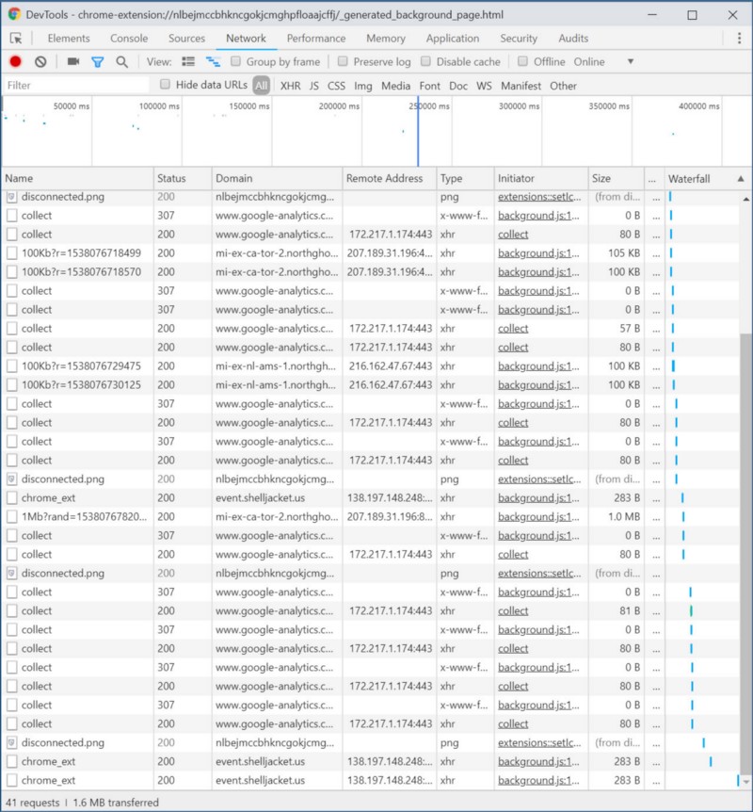Open the Security tab
Image resolution: width=753 pixels, height=812 pixels.
pos(519,39)
